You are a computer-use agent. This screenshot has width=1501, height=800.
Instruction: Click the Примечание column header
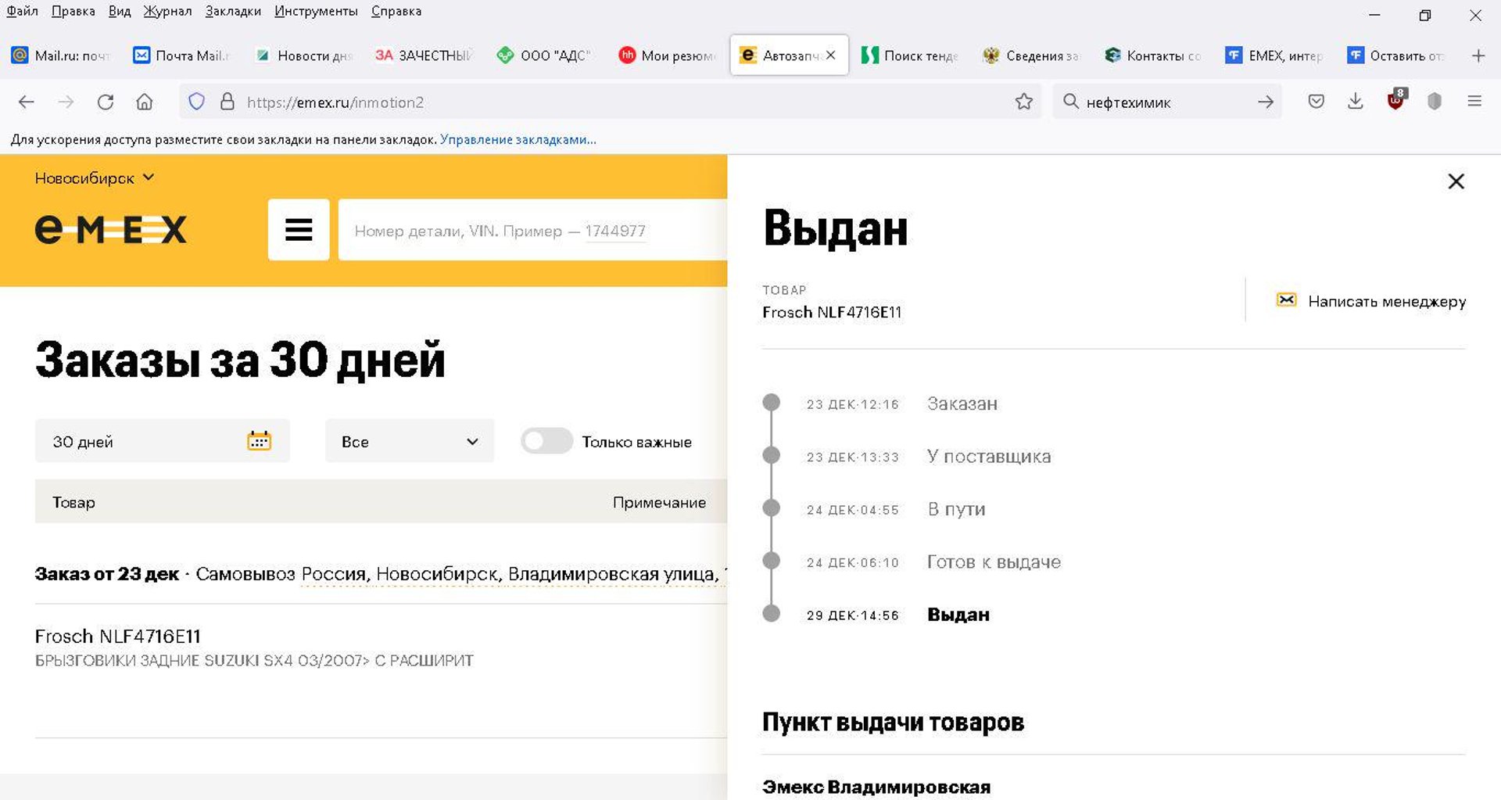coord(659,502)
